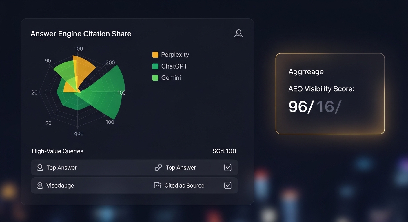408x222 pixels.
Task: Click the light green Gemini legend swatch
Action: coord(155,78)
